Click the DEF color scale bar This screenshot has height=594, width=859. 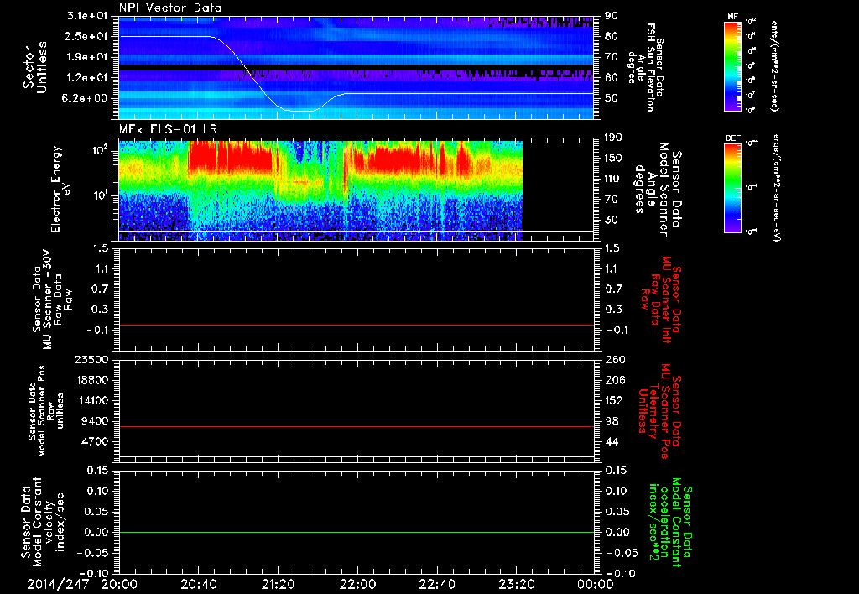click(x=733, y=188)
